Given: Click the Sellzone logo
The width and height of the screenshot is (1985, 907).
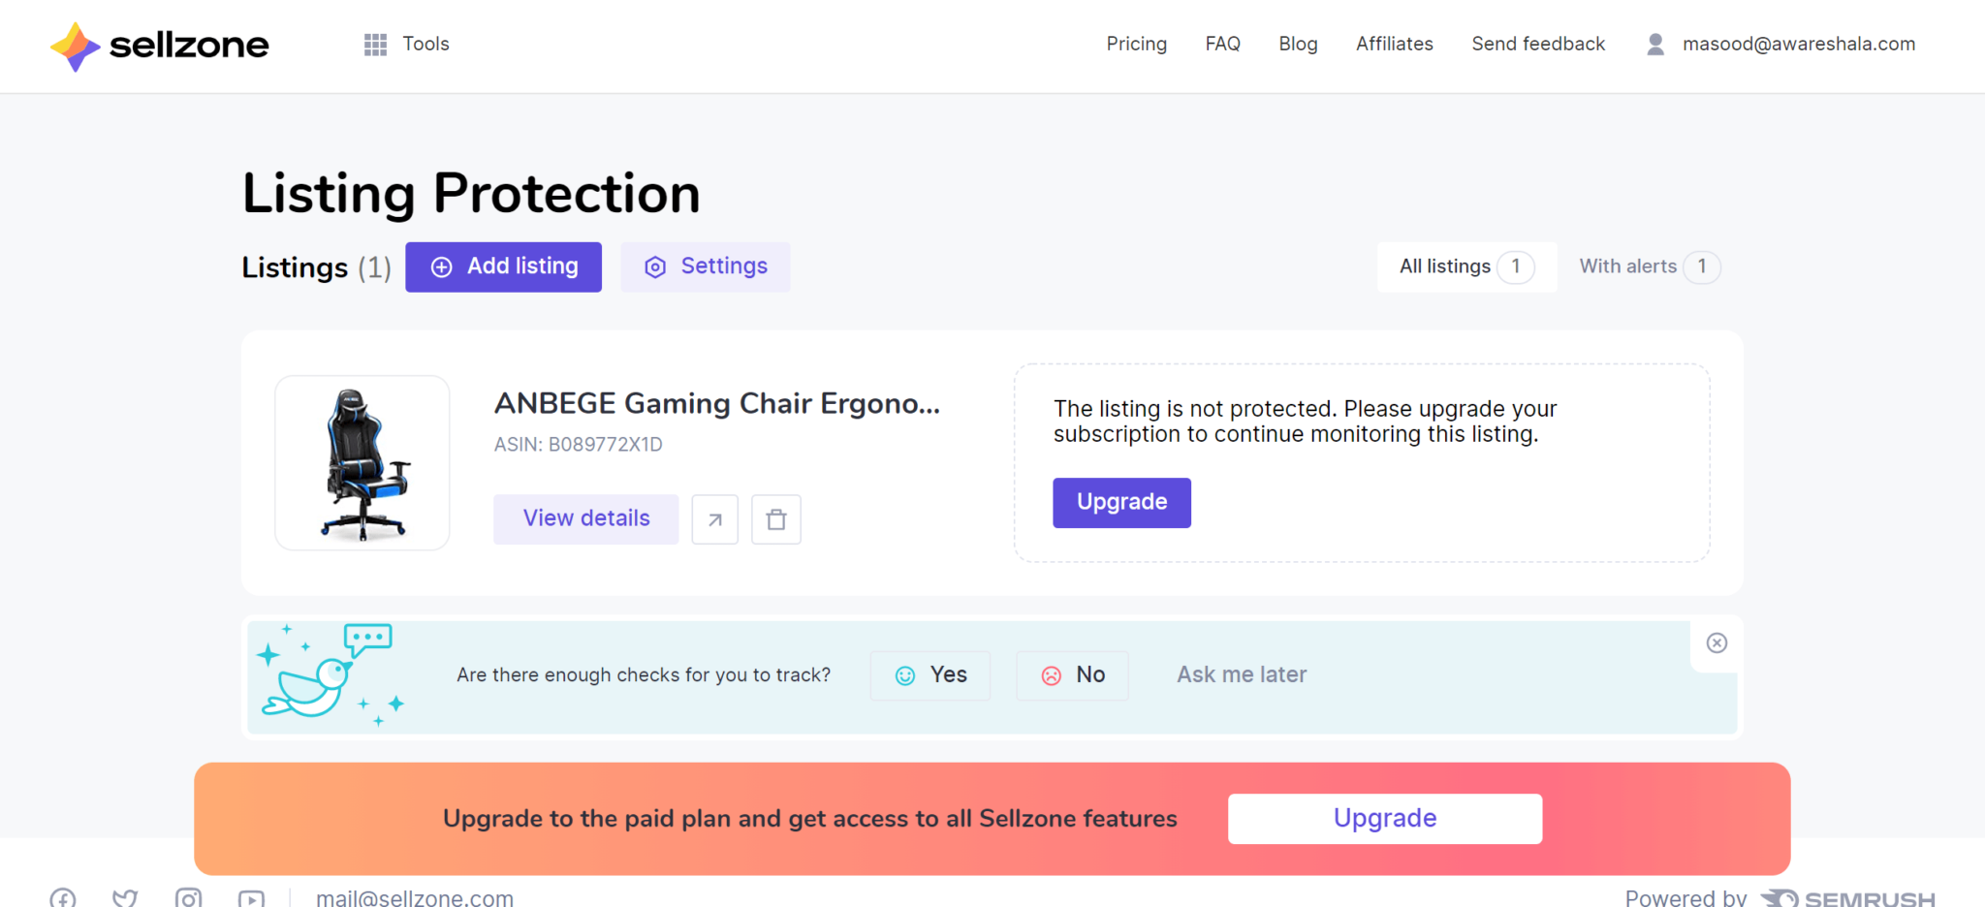Looking at the screenshot, I should 160,45.
